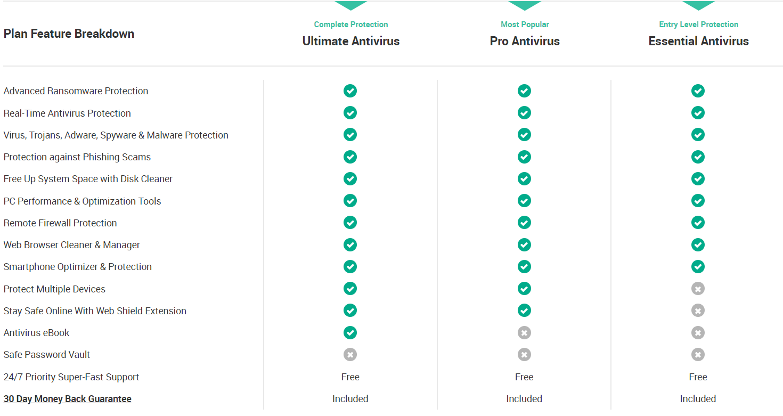Viewport: 783px width, 416px height.
Task: Select the Ultimate Antivirus plan heading
Action: pos(351,41)
